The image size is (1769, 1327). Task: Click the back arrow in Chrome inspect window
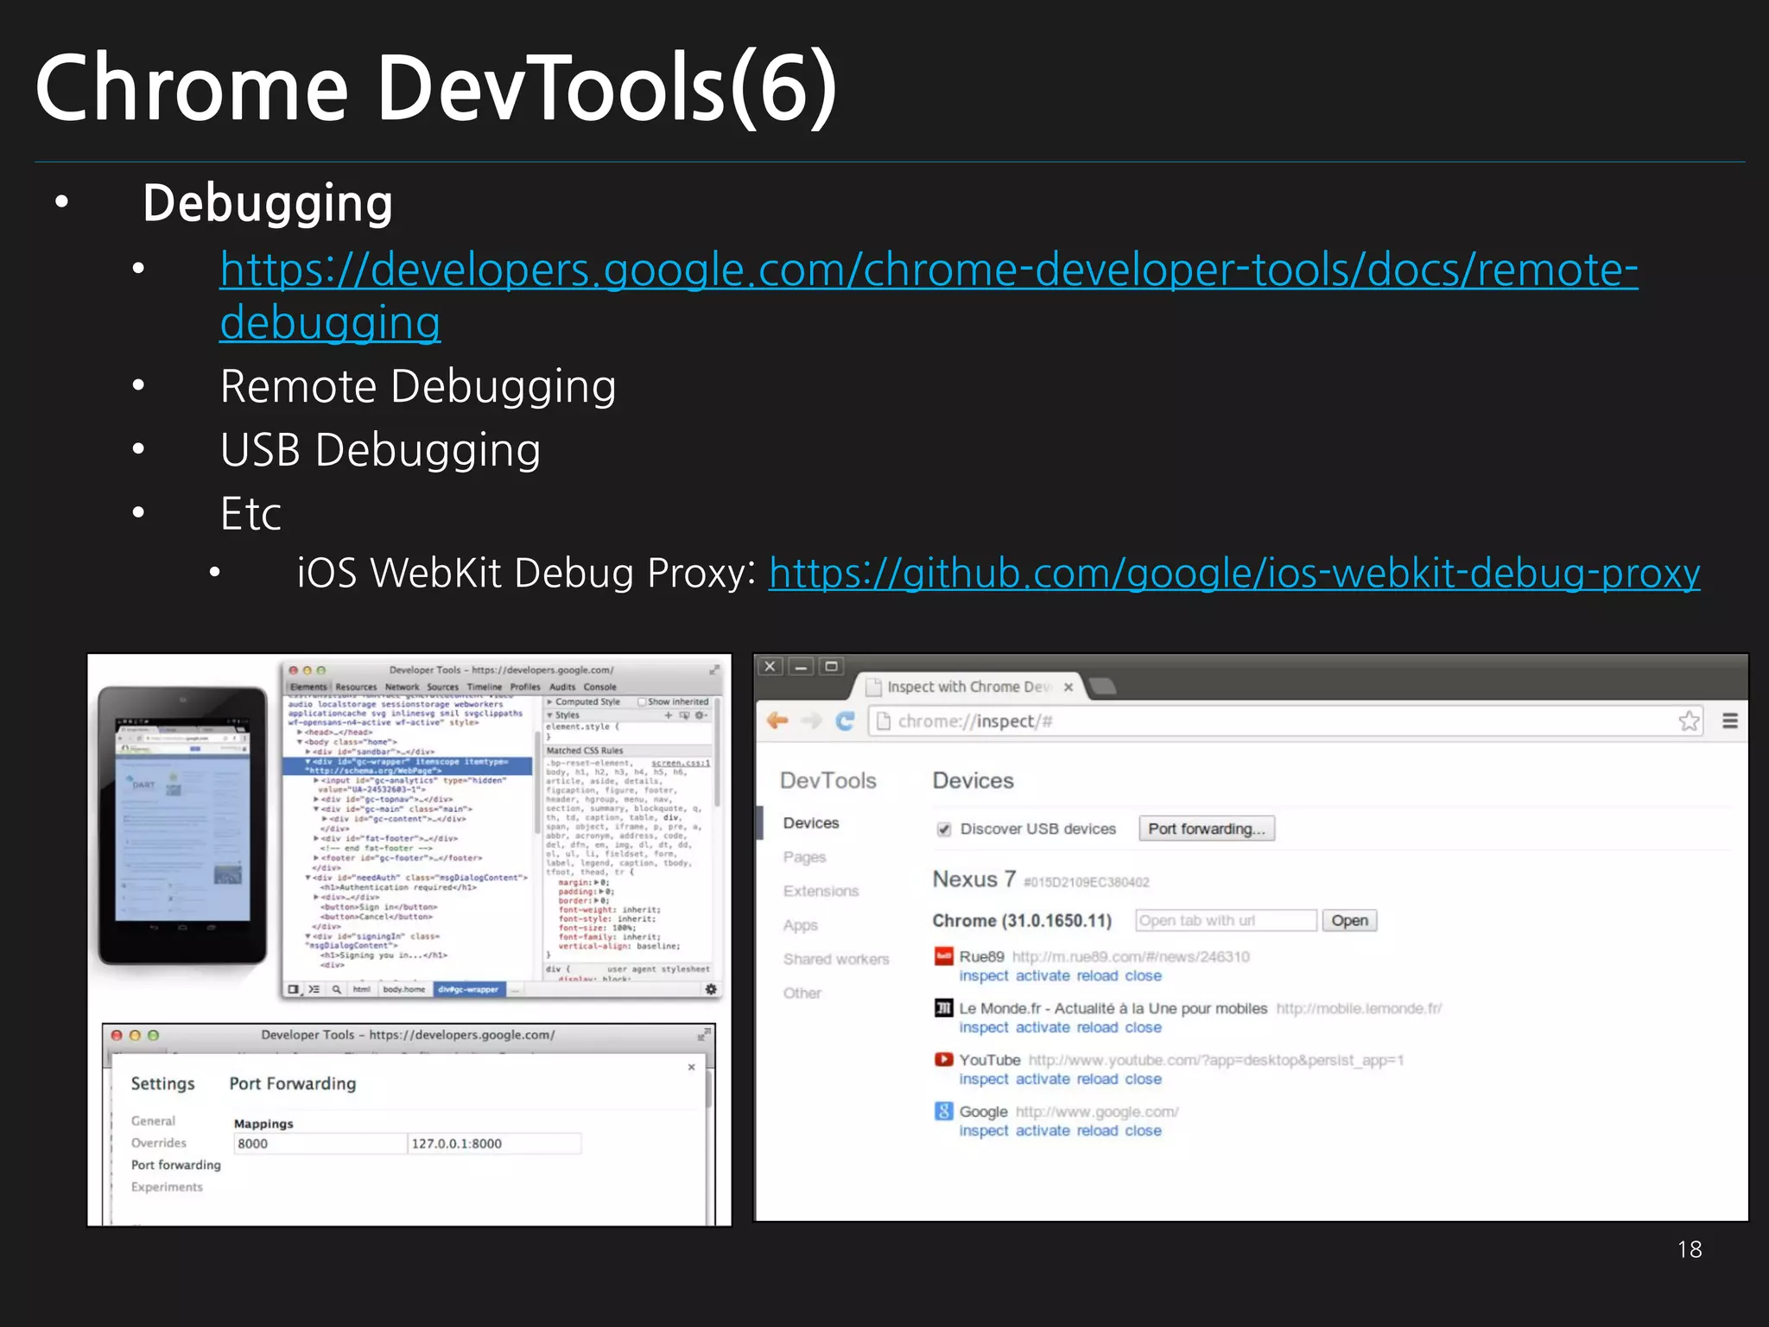coord(777,721)
